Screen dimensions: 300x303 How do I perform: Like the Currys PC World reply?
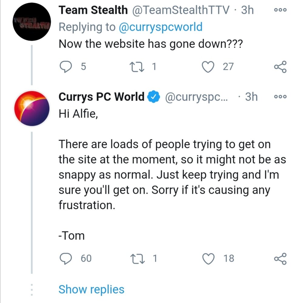pos(208,258)
